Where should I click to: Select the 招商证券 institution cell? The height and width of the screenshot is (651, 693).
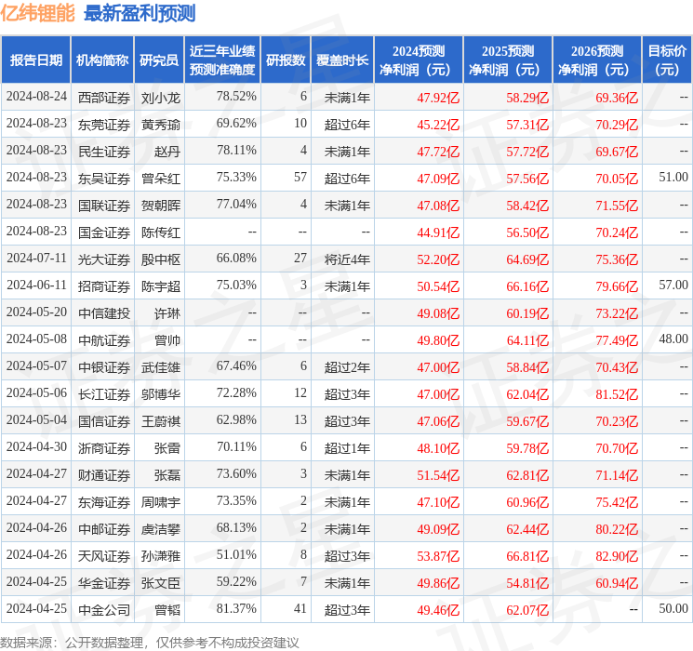coord(104,286)
